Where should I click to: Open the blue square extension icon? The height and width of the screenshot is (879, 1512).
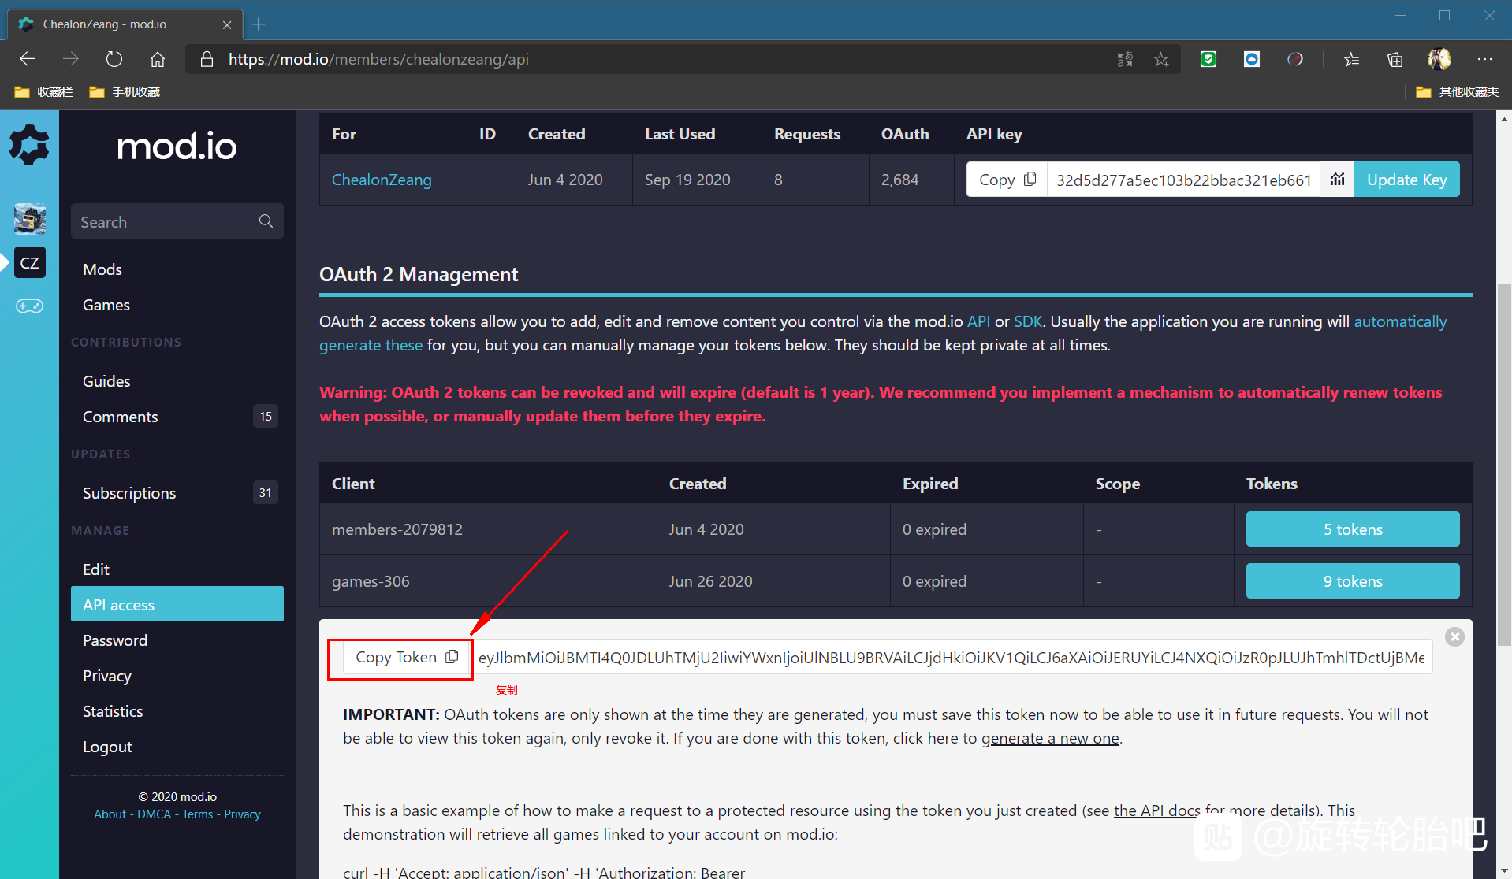click(1252, 59)
